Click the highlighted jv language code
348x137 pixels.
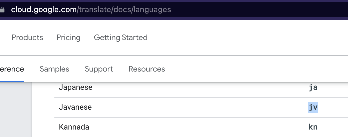pyautogui.click(x=313, y=107)
